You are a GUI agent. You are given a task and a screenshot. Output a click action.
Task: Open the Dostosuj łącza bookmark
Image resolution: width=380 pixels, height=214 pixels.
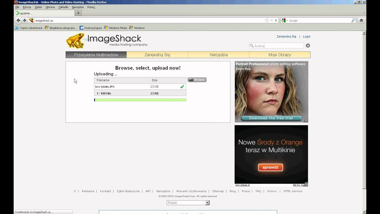(x=91, y=28)
